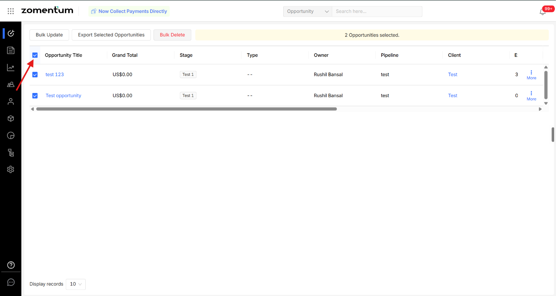Click the horizontal table scrollbar
This screenshot has width=556, height=296.
186,109
